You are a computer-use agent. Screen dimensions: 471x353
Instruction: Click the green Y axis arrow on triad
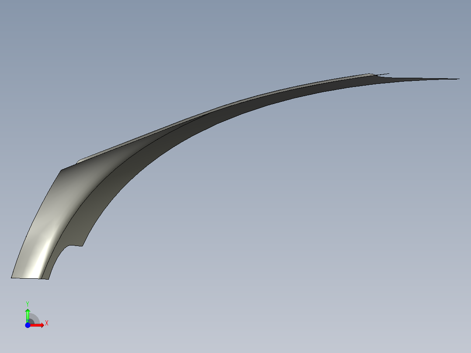28,315
